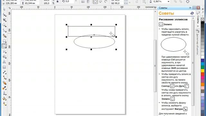Click the Дуга button icon in tips
This screenshot has height=116, width=206.
tap(187, 86)
